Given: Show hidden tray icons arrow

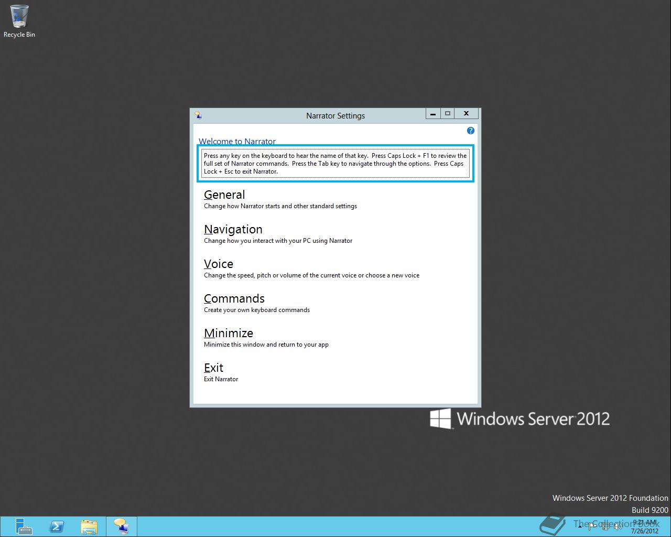Looking at the screenshot, I should (580, 527).
